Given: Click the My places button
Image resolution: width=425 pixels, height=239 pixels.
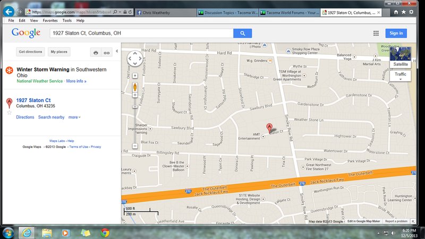Looking at the screenshot, I should [x=59, y=52].
